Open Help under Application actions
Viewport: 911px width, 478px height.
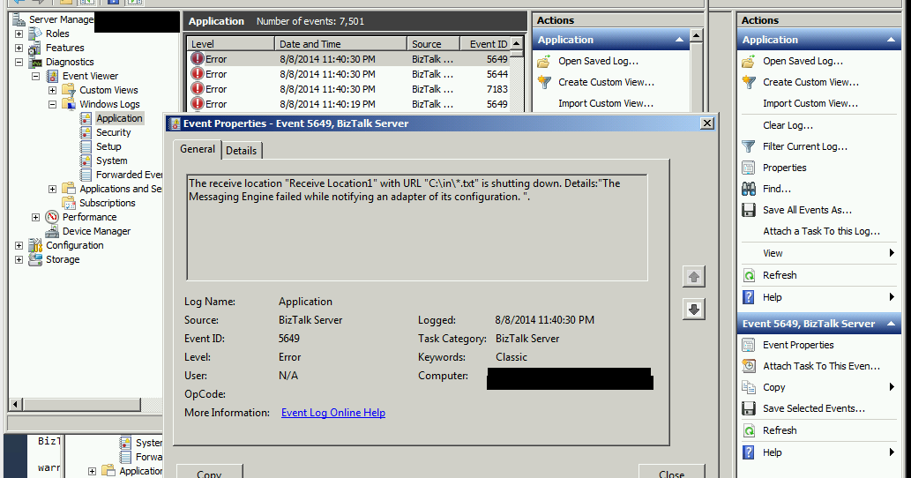click(773, 297)
